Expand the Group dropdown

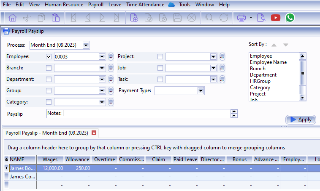coord(102,91)
